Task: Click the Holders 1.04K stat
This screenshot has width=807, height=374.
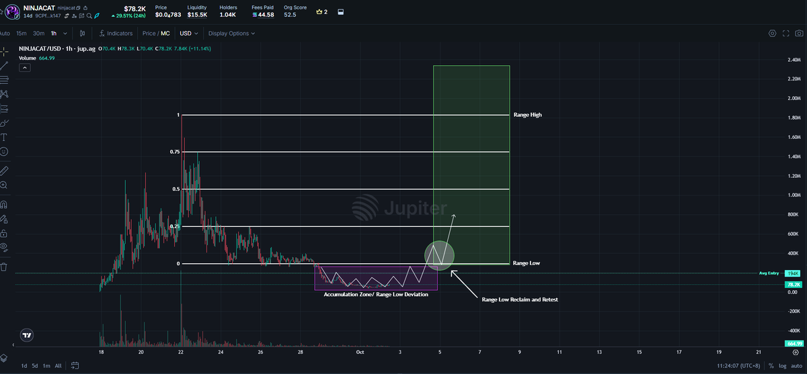Action: [x=228, y=11]
